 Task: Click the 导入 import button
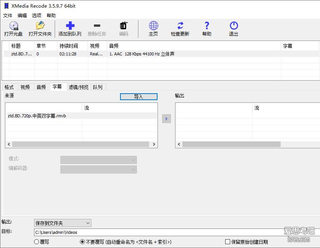(139, 97)
